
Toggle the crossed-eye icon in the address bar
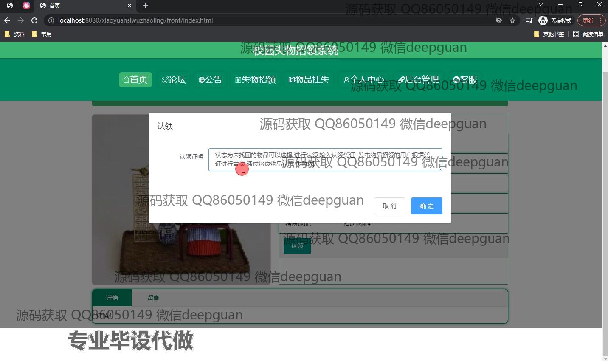[x=499, y=20]
